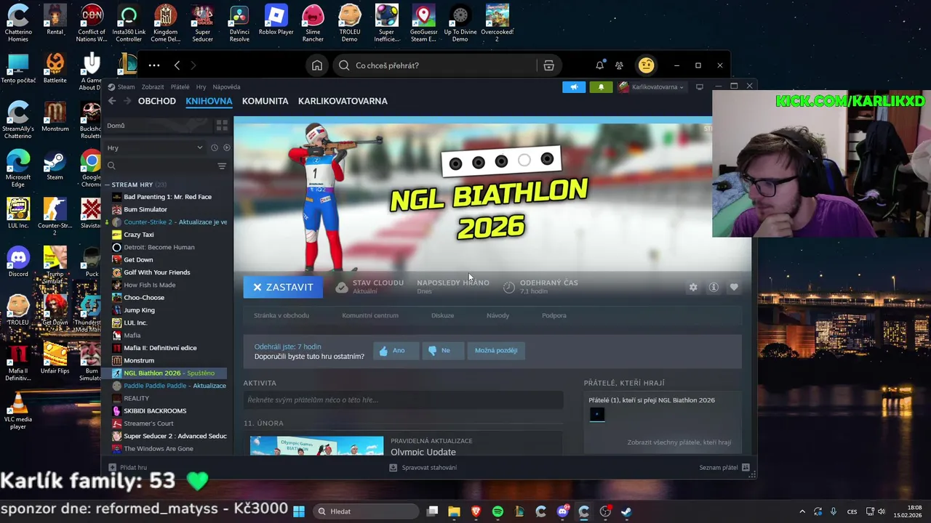Open the Hry category dropdown
This screenshot has height=523, width=931.
[155, 147]
